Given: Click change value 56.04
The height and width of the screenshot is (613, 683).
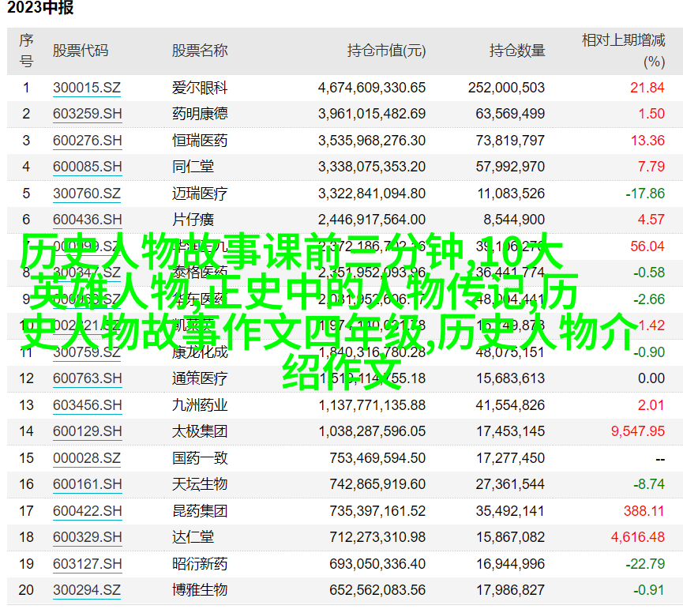Looking at the screenshot, I should [x=647, y=246].
